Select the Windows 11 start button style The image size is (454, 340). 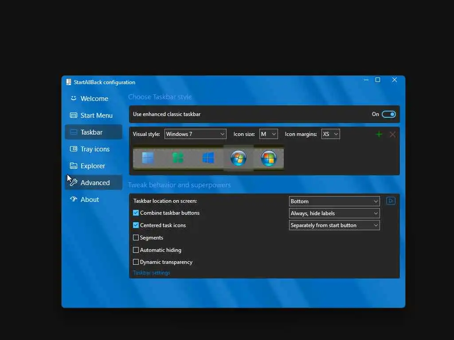148,158
